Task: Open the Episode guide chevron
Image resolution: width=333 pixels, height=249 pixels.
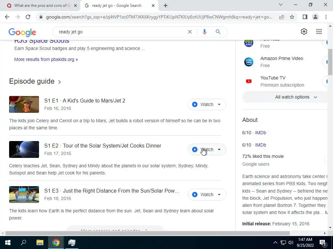Action: point(60,82)
